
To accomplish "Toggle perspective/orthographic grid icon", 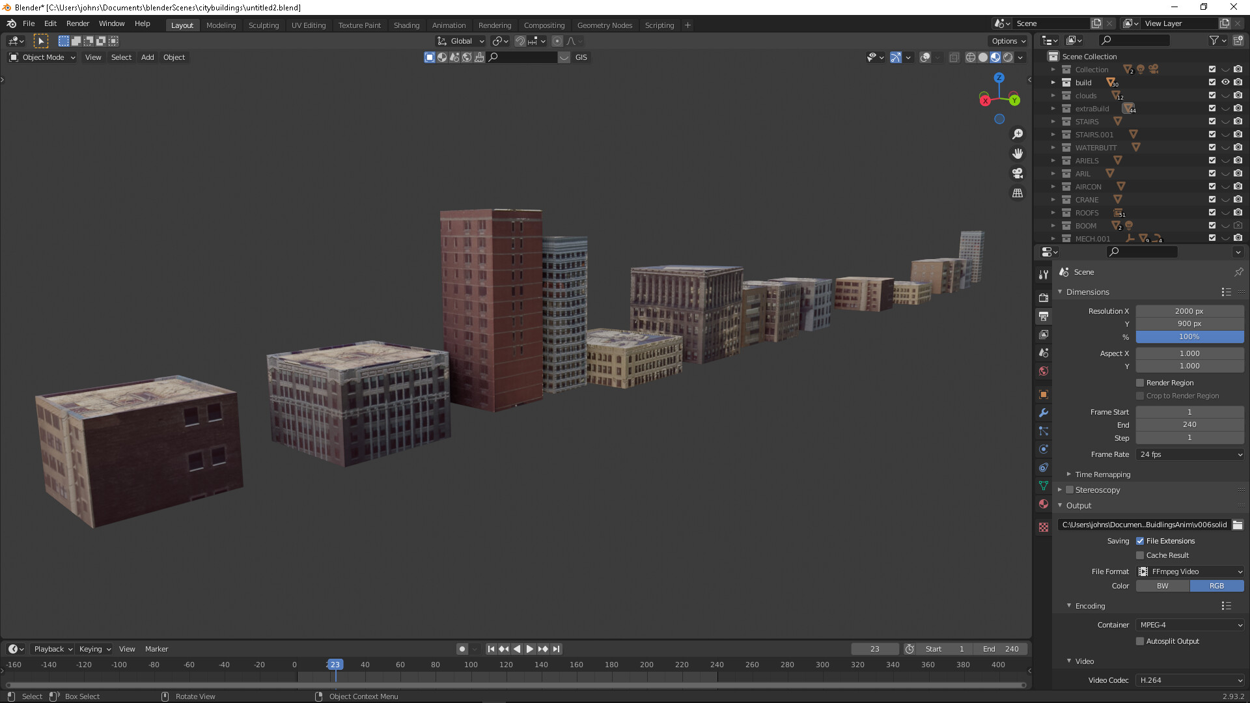I will (x=1018, y=193).
